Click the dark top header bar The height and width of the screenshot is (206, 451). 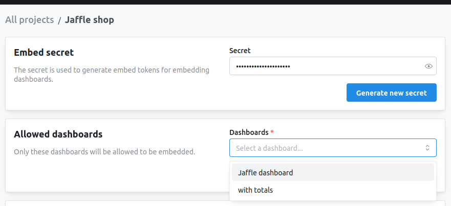(x=225, y=2)
